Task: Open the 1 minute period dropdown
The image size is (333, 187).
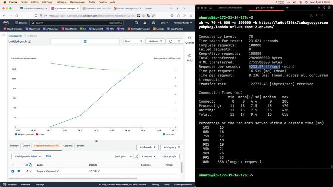Action: point(149,156)
